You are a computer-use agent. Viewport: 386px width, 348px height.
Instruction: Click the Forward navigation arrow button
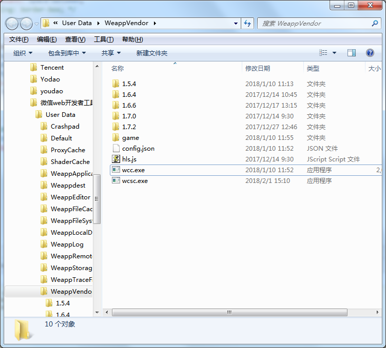(26, 24)
